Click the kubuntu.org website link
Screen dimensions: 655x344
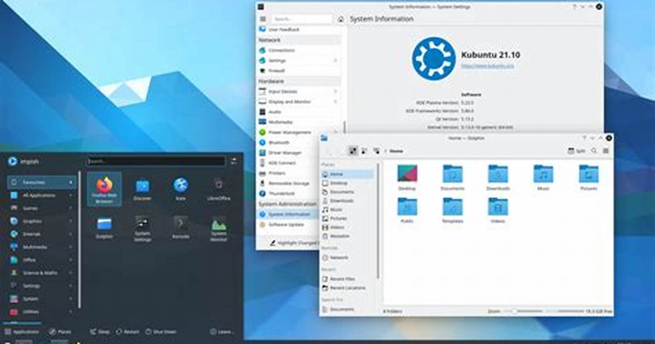(487, 66)
